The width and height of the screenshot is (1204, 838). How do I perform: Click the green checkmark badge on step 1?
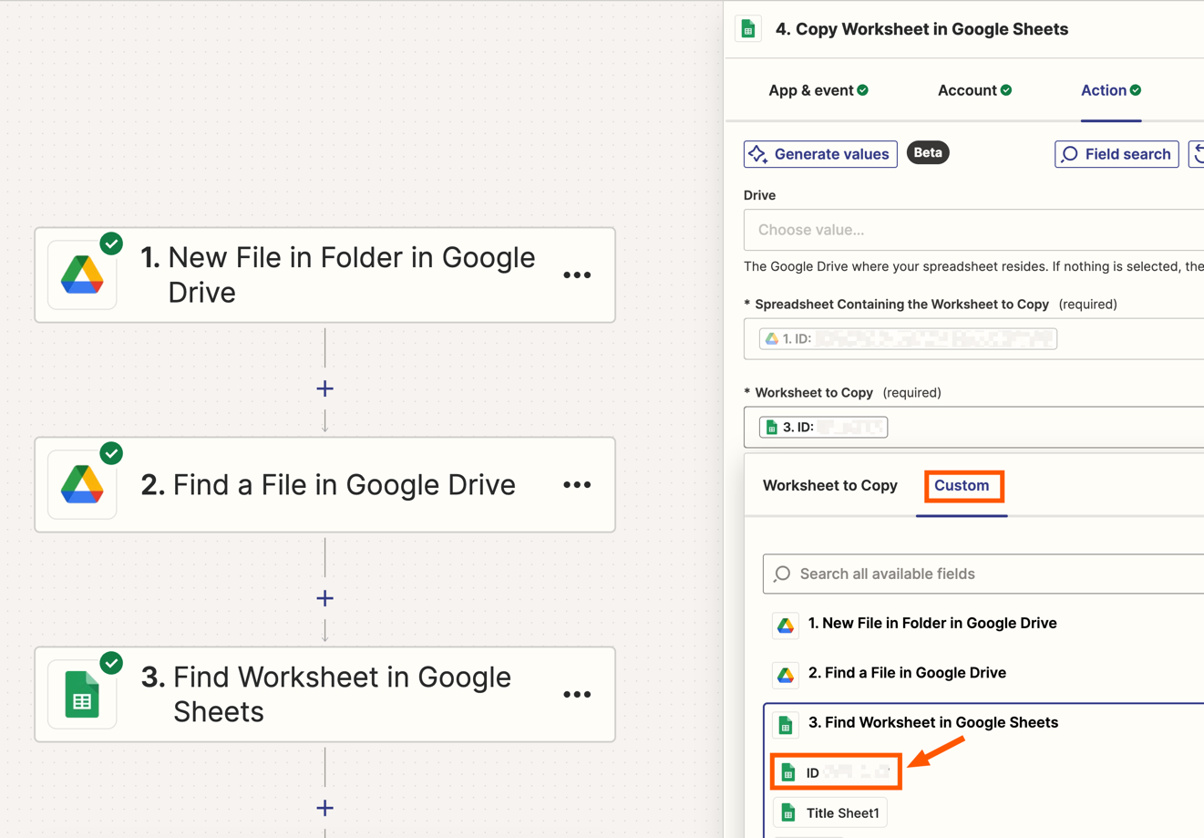[x=111, y=243]
